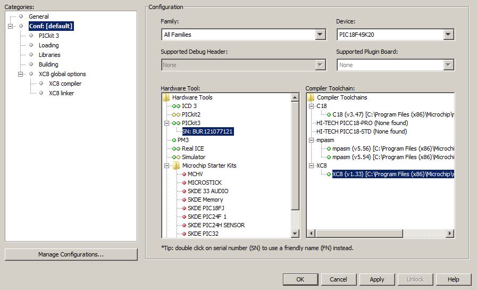The height and width of the screenshot is (290, 477).
Task: Select HI-TECH PICC18-PRO entry
Action: click(x=362, y=123)
